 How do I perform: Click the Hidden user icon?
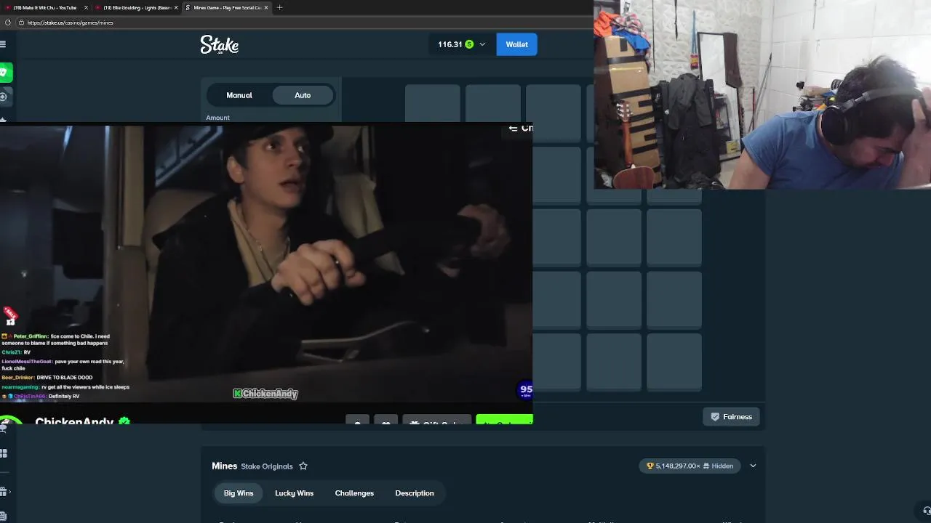[x=706, y=466]
